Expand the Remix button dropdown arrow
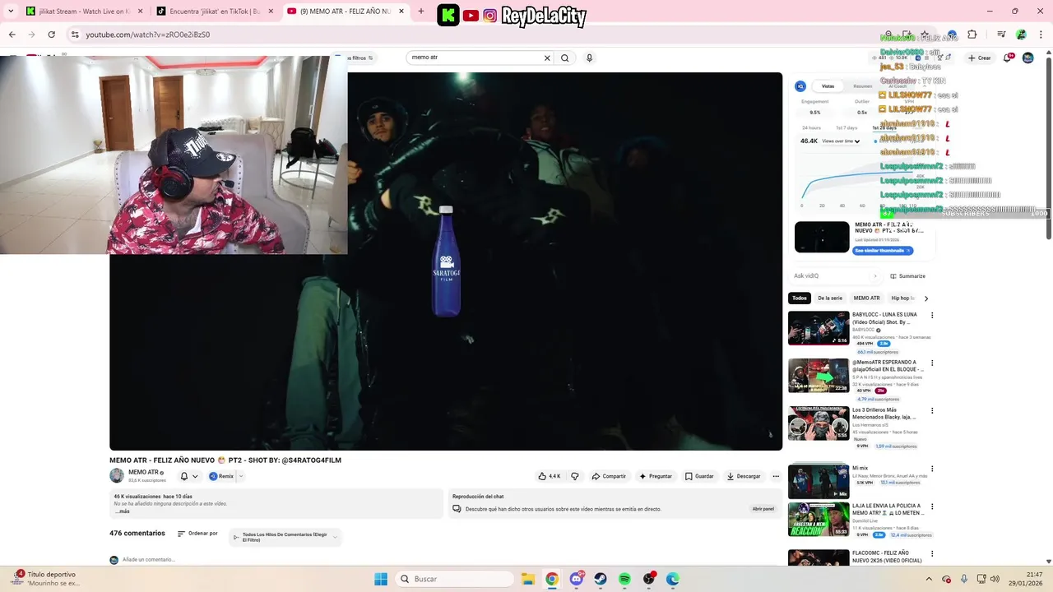Image resolution: width=1053 pixels, height=592 pixels. click(x=240, y=476)
